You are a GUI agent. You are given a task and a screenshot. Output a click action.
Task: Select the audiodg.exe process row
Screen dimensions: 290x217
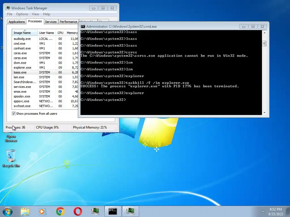[45, 39]
